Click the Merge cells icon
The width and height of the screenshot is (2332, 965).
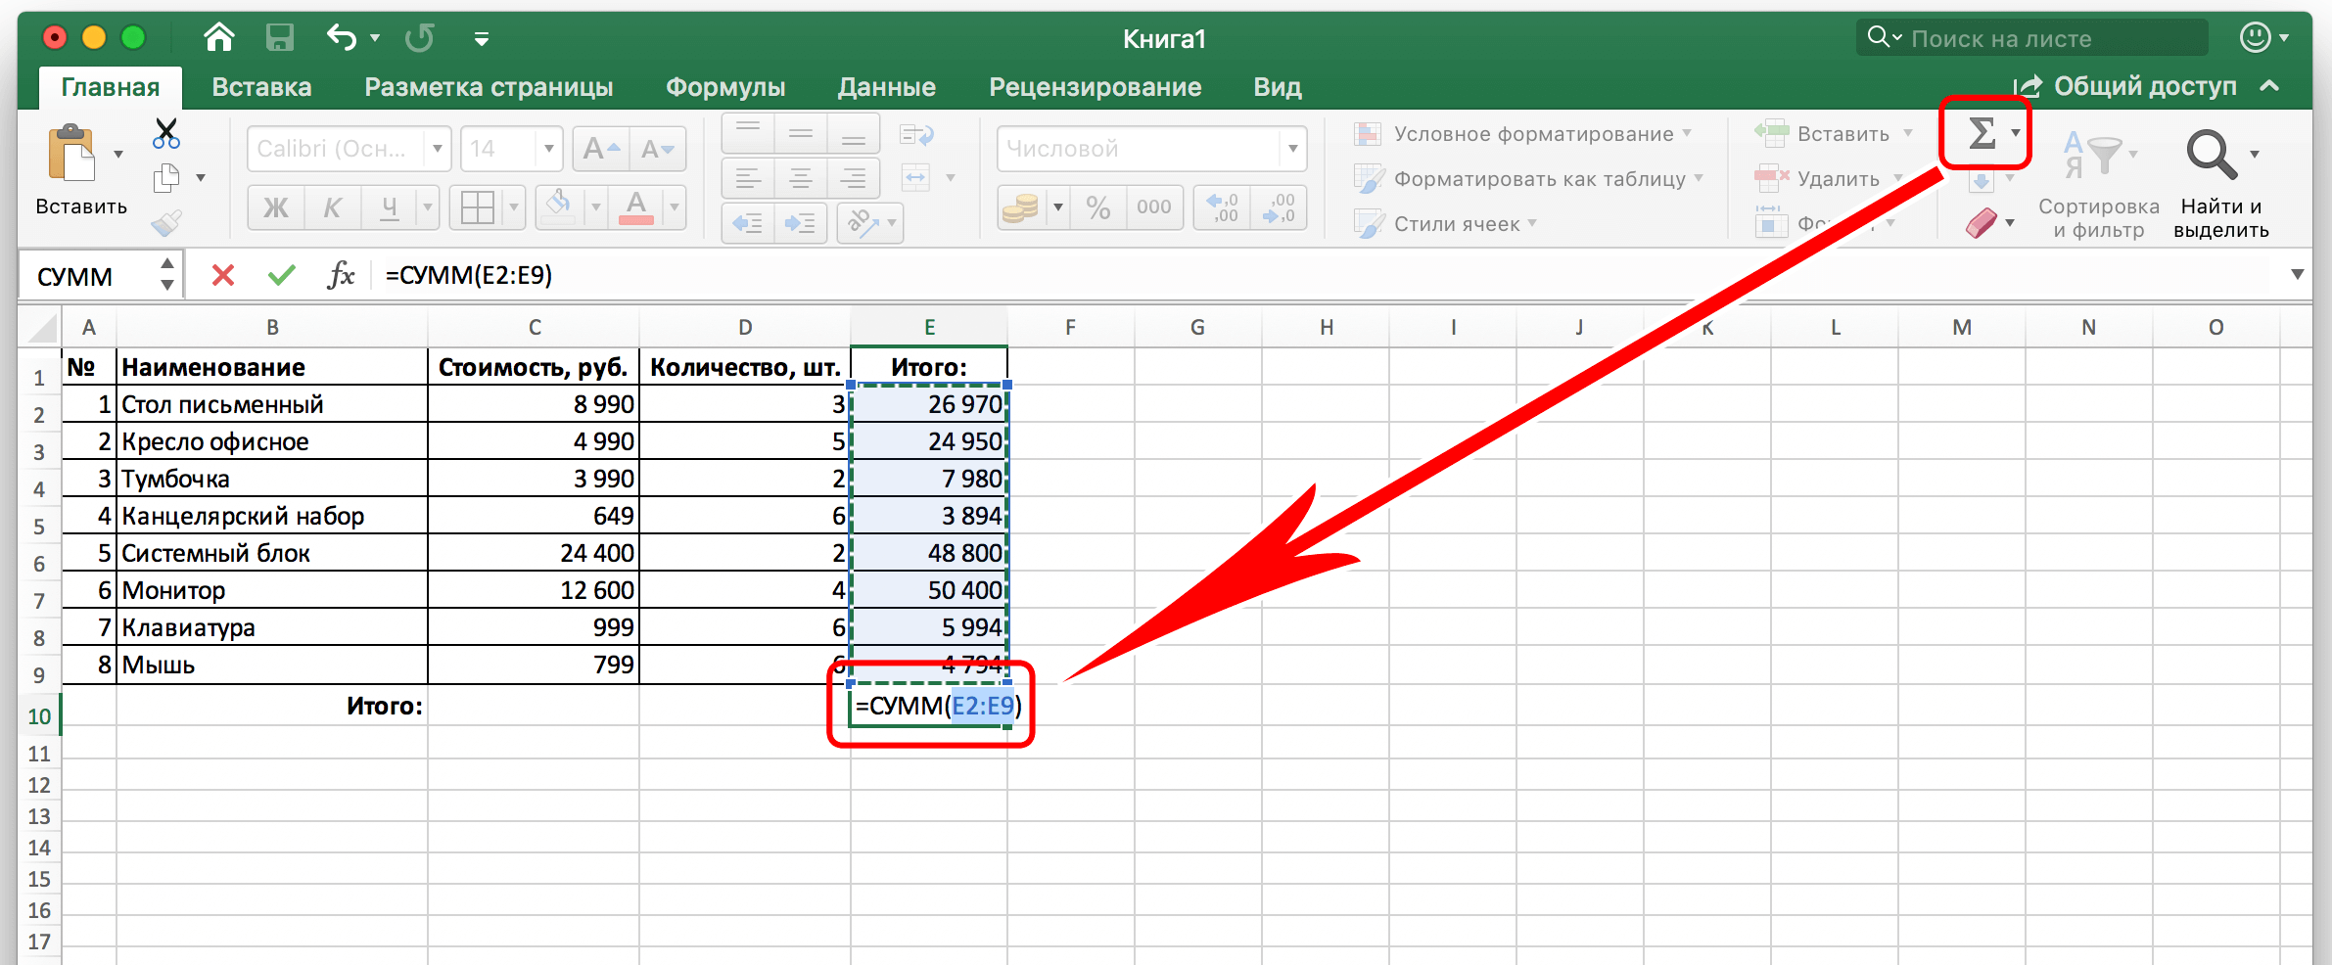[x=916, y=178]
